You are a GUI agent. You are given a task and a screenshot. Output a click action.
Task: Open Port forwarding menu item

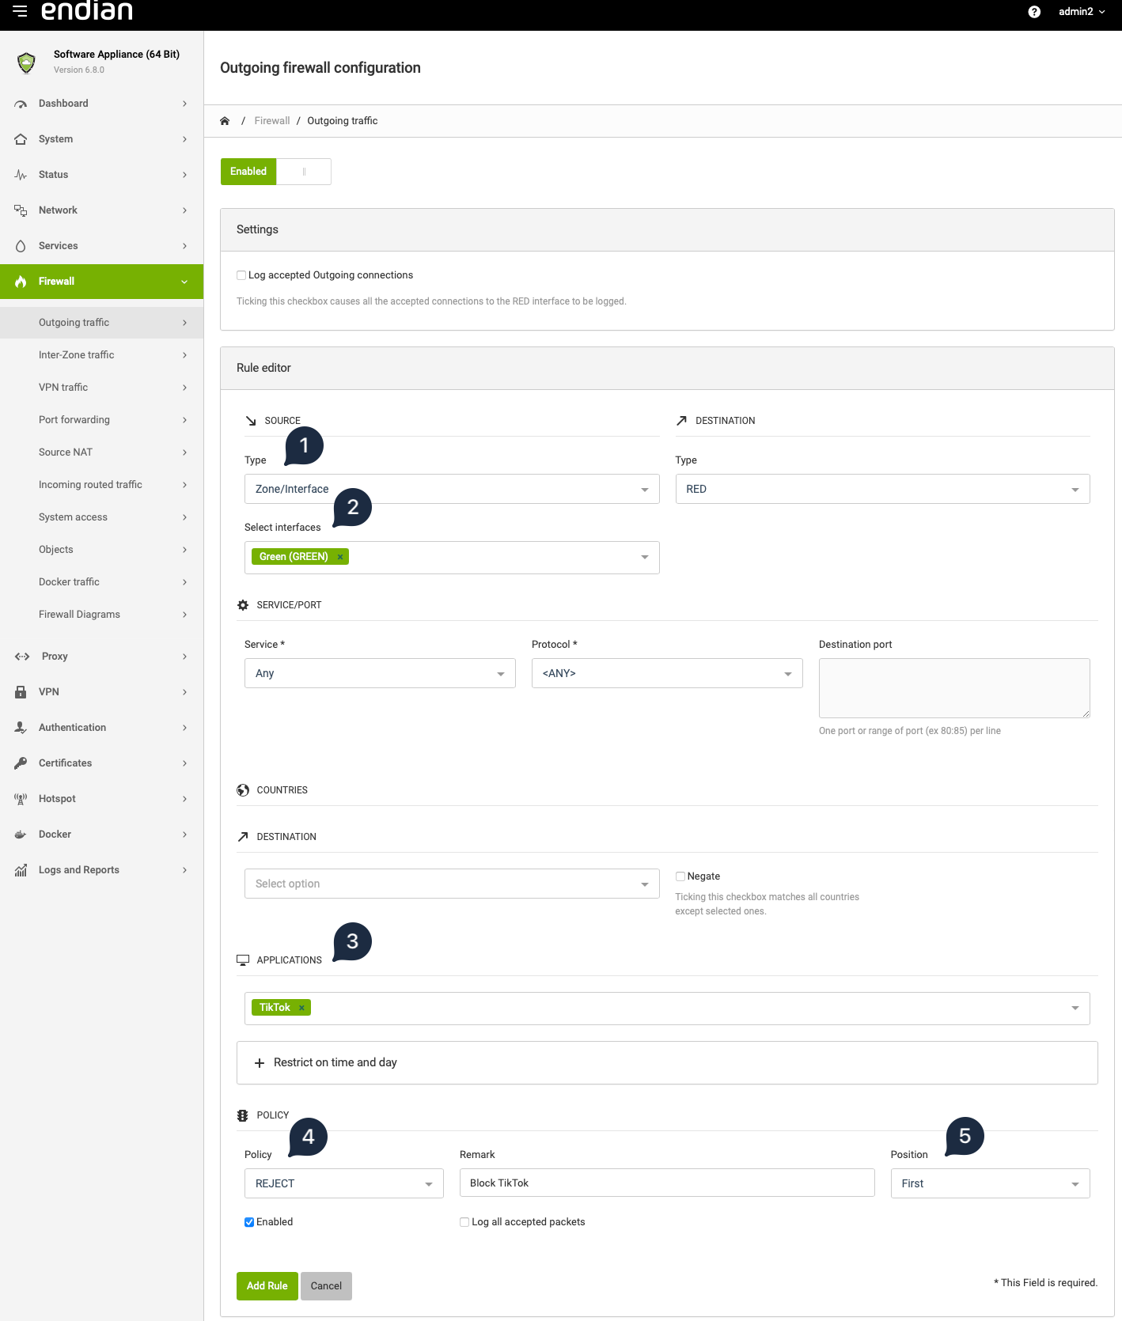click(x=101, y=420)
